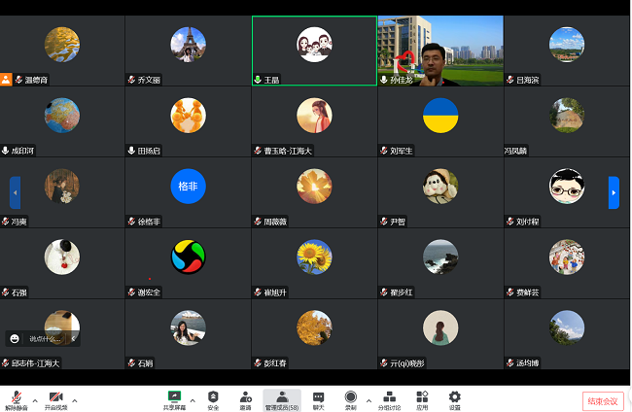Expand arrow next to microphone button
The image size is (632, 412).
coord(35,398)
